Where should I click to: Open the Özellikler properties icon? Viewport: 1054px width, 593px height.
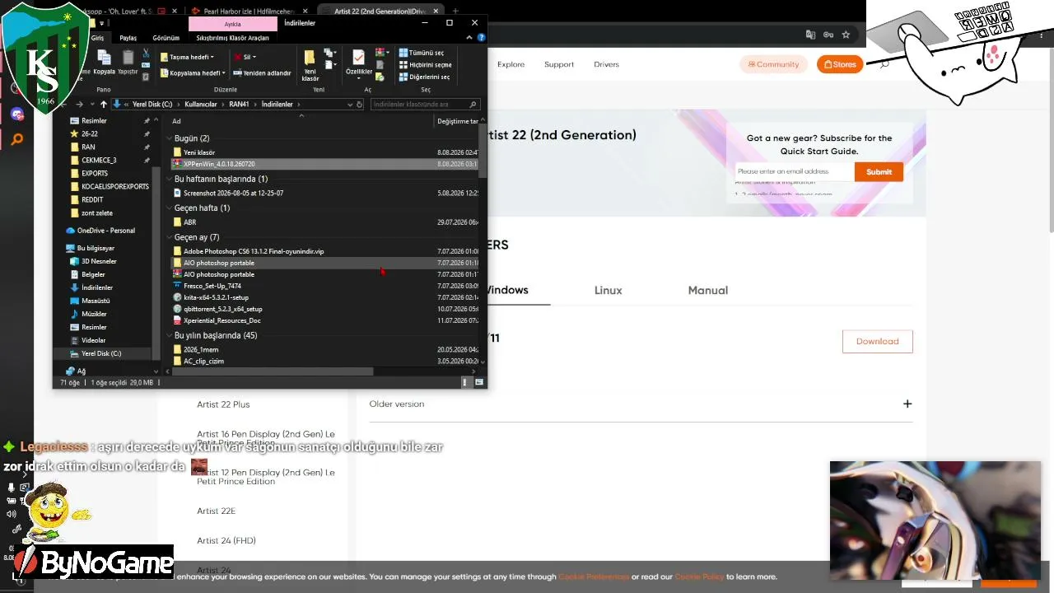pyautogui.click(x=358, y=62)
